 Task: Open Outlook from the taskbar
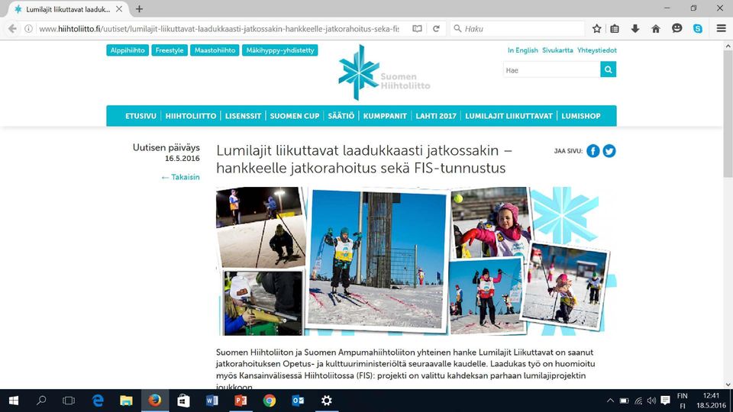click(298, 401)
